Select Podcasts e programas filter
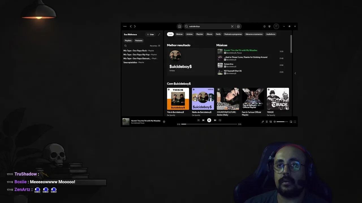Screen dimensions: 362x203 coord(233,34)
